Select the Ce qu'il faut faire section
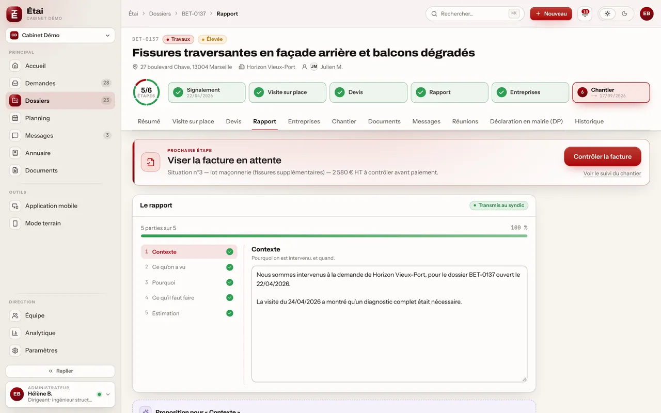Viewport: 661px width, 413px height. pyautogui.click(x=189, y=298)
